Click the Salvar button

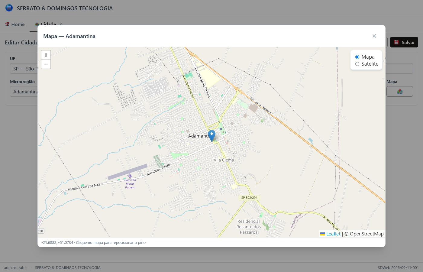coord(404,42)
